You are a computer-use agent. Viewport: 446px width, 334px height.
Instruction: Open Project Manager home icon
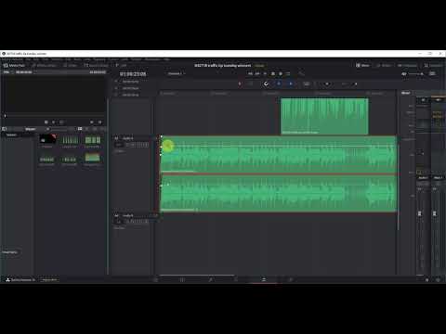point(426,280)
